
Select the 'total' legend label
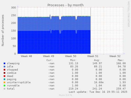pos(11,89)
